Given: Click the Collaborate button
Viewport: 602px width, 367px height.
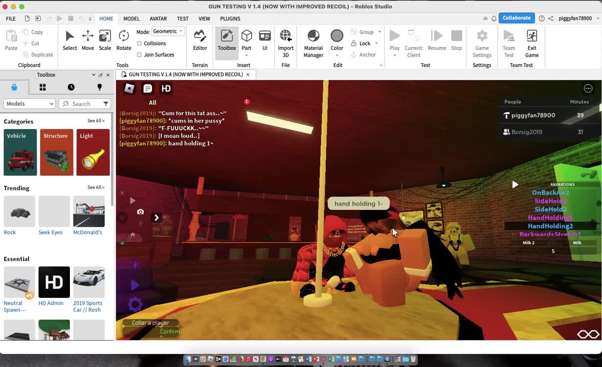Looking at the screenshot, I should click(516, 18).
